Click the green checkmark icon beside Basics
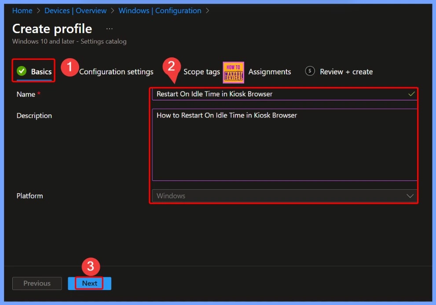Image resolution: width=436 pixels, height=305 pixels. coord(21,71)
